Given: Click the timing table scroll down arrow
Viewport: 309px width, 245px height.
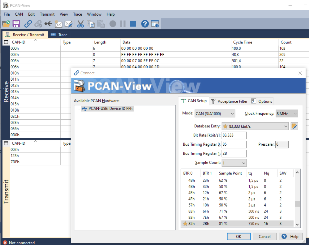Looking at the screenshot, I should (x=297, y=224).
